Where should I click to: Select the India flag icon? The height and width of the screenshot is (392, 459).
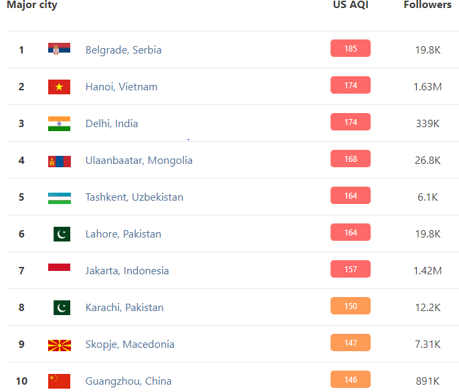59,124
